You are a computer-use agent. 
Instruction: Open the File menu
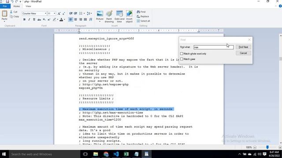(5, 6)
